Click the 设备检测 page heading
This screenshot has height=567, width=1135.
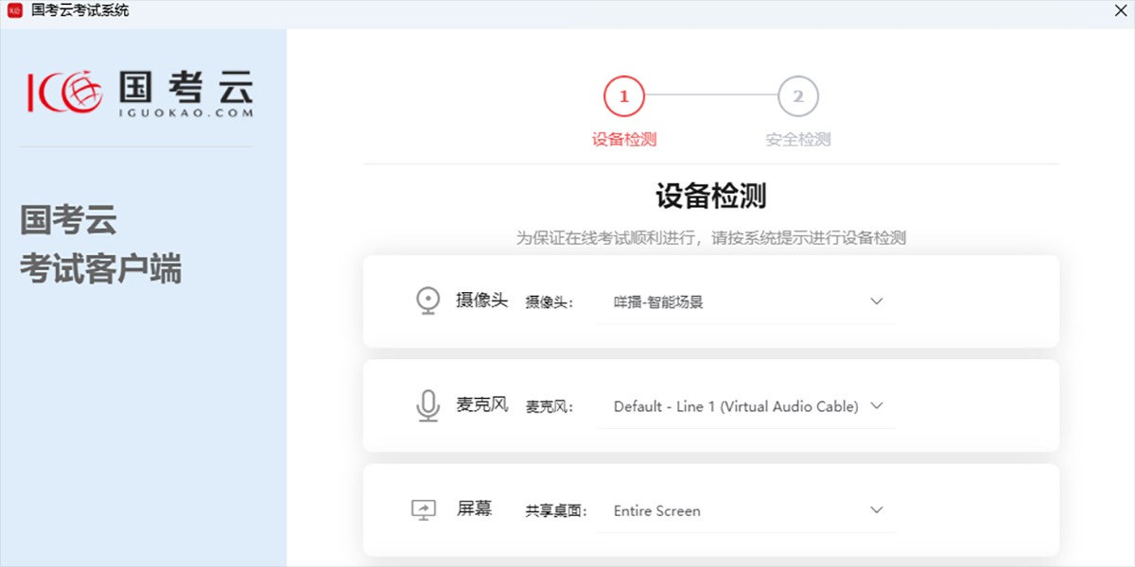[x=709, y=196]
